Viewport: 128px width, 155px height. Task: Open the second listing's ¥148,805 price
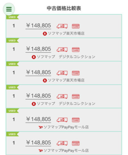coord(38,49)
